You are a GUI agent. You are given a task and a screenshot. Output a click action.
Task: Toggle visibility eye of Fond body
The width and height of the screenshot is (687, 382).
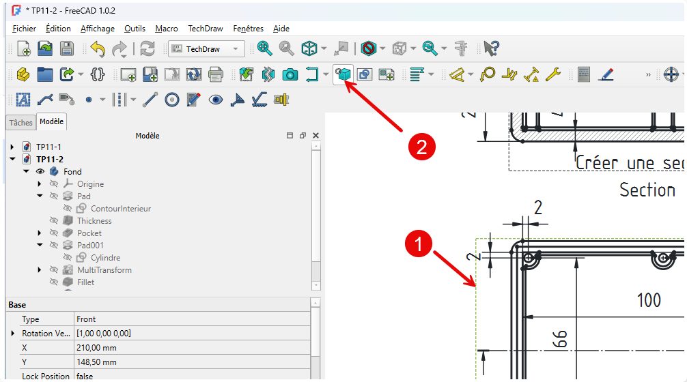[40, 172]
